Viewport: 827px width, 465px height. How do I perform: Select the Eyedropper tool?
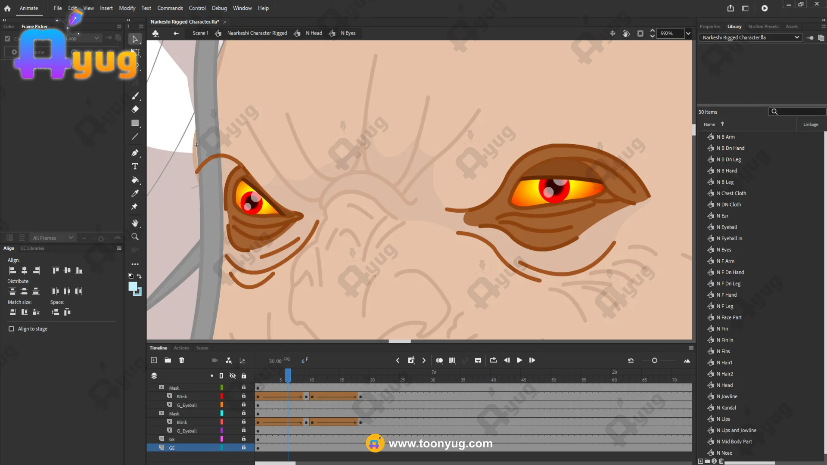135,193
